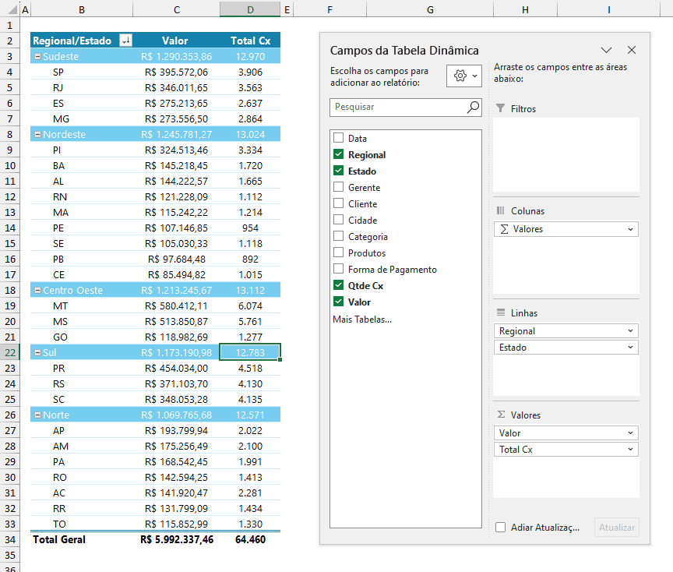
Task: Select the Nordeste value R$ 1.245.781,27
Action: (x=177, y=134)
